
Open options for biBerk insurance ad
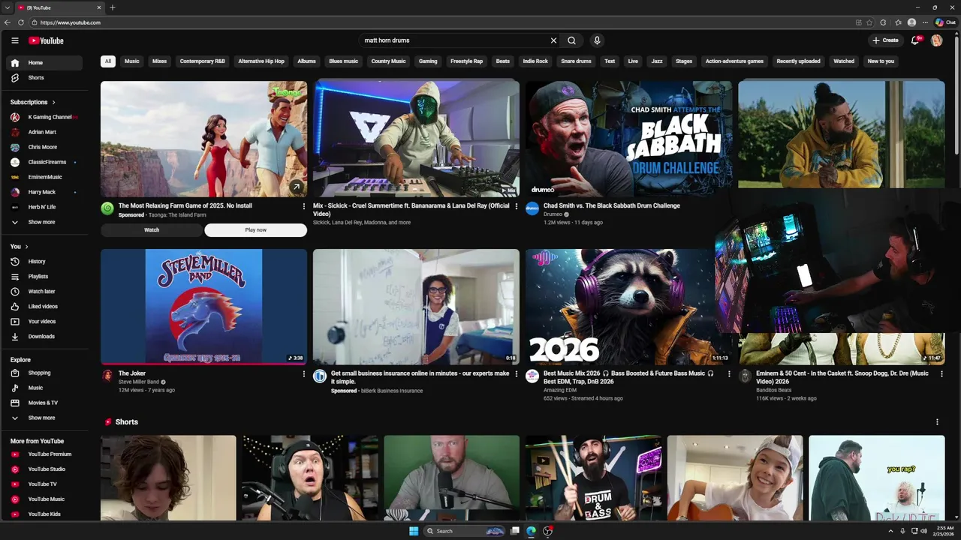pyautogui.click(x=517, y=373)
